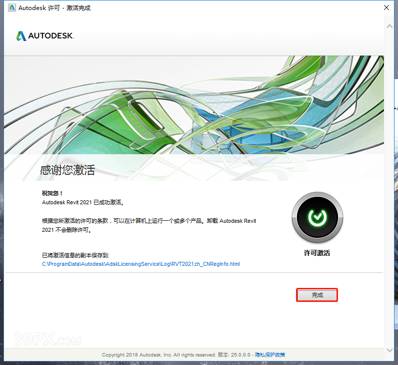Click the scrollbar up arrow
This screenshot has width=398, height=365.
point(389,27)
